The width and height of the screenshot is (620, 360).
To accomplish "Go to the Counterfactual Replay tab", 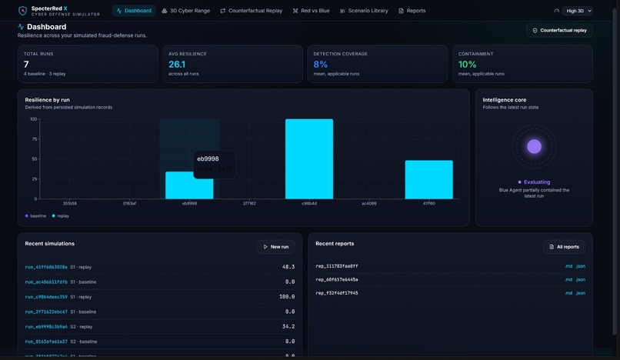I will click(252, 11).
